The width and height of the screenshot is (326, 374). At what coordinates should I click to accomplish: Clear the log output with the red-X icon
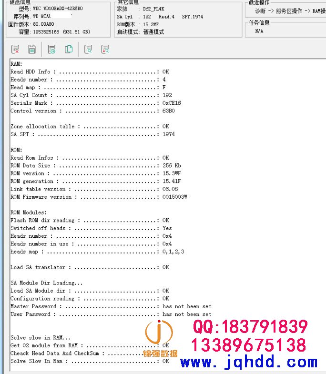[x=15, y=50]
